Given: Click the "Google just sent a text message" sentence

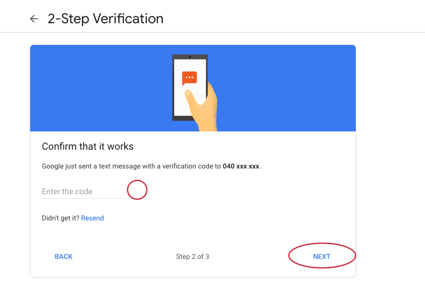Looking at the screenshot, I should pyautogui.click(x=151, y=166).
